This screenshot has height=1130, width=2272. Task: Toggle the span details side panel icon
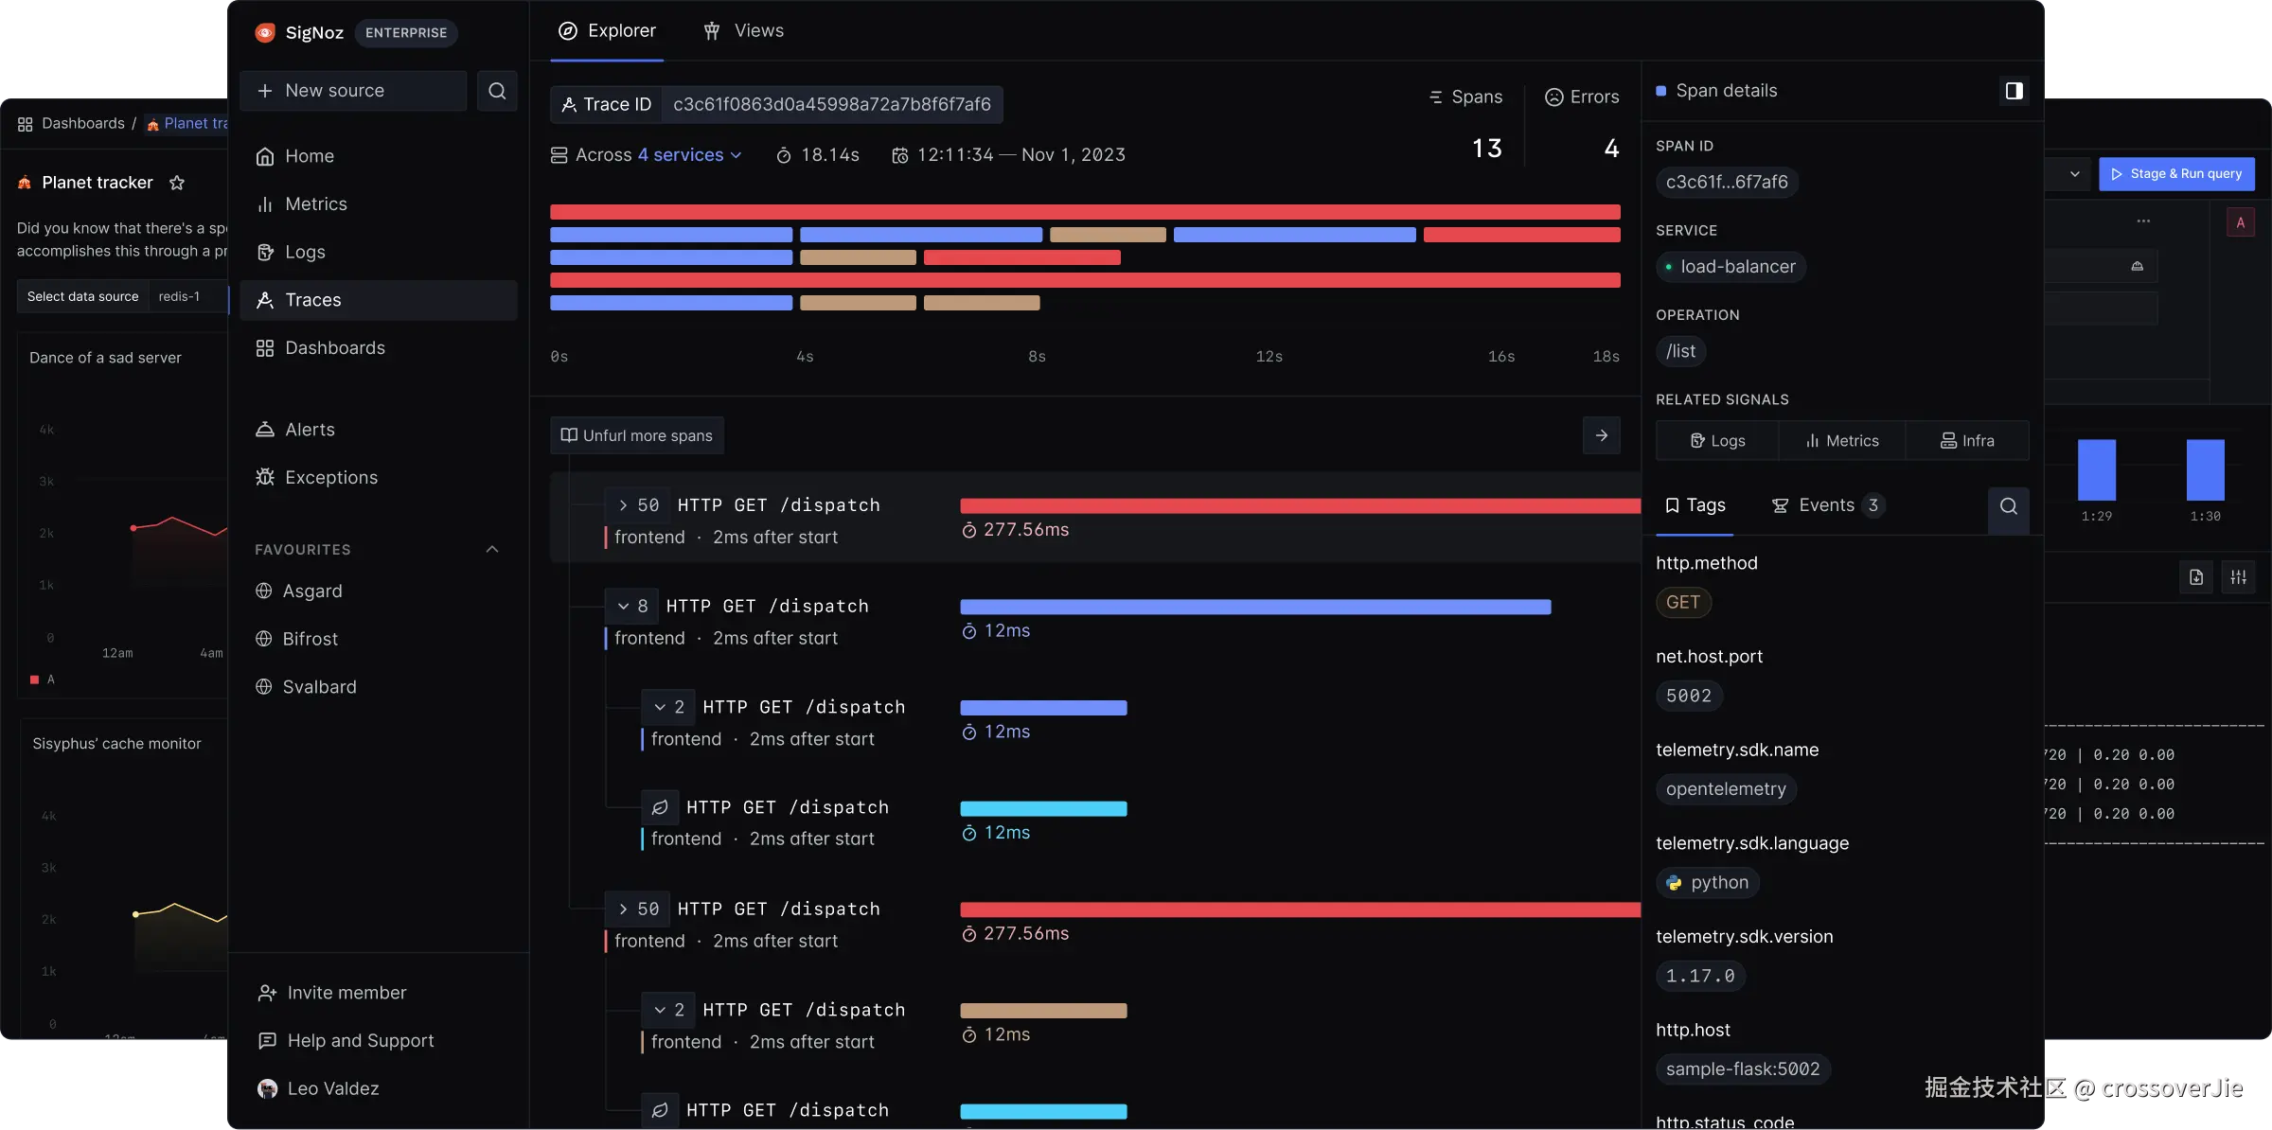pyautogui.click(x=2014, y=91)
